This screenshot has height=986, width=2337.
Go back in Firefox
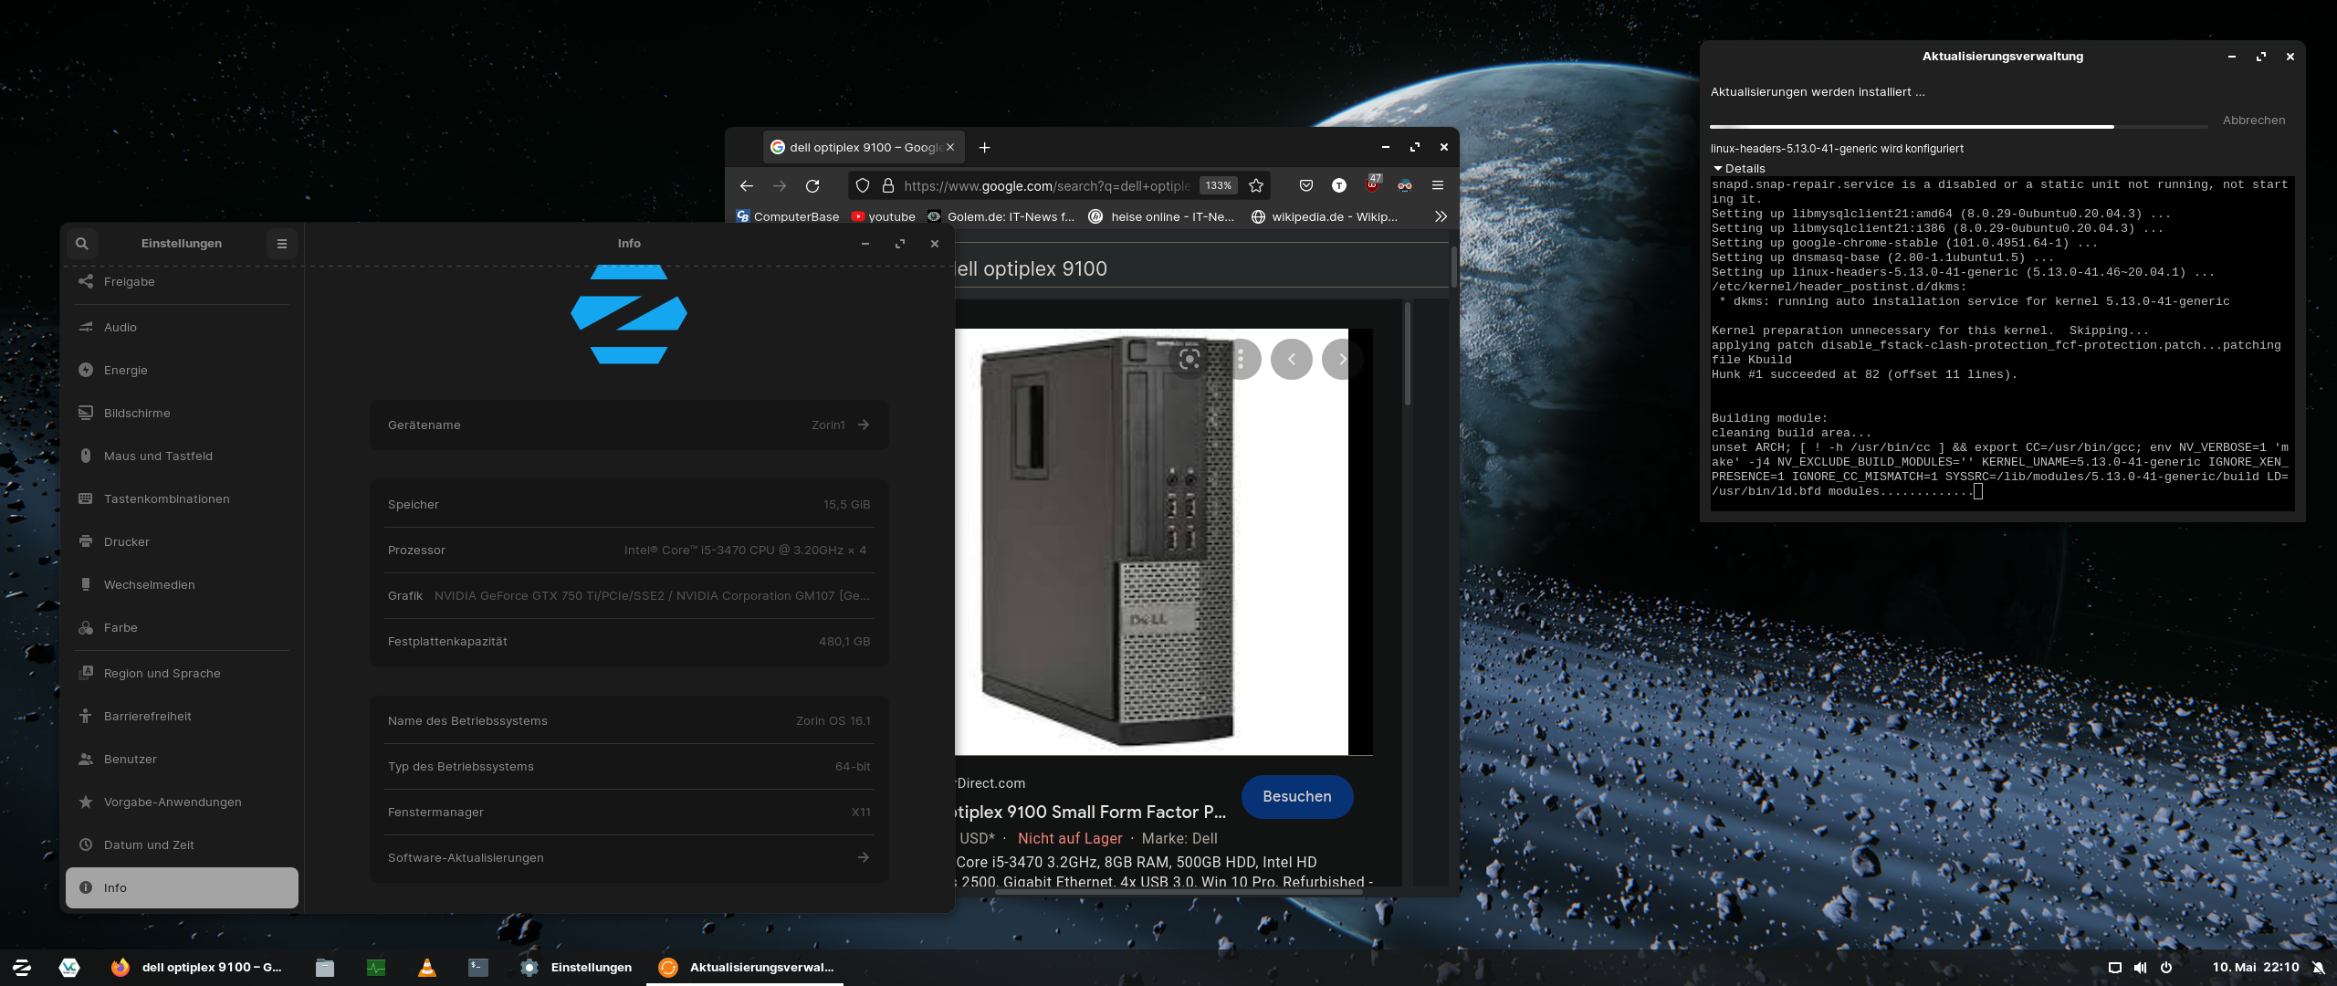tap(747, 186)
